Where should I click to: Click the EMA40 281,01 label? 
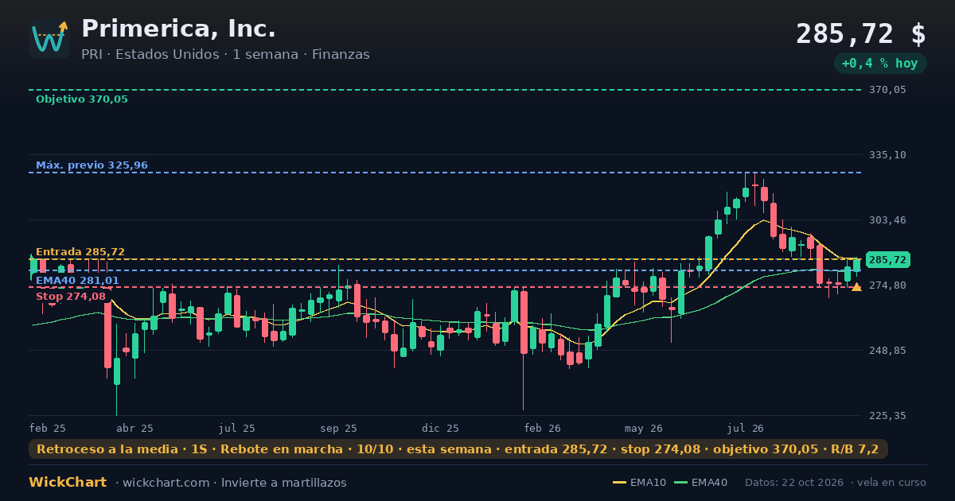click(x=77, y=280)
